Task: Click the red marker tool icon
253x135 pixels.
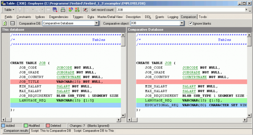Action: pos(85,10)
